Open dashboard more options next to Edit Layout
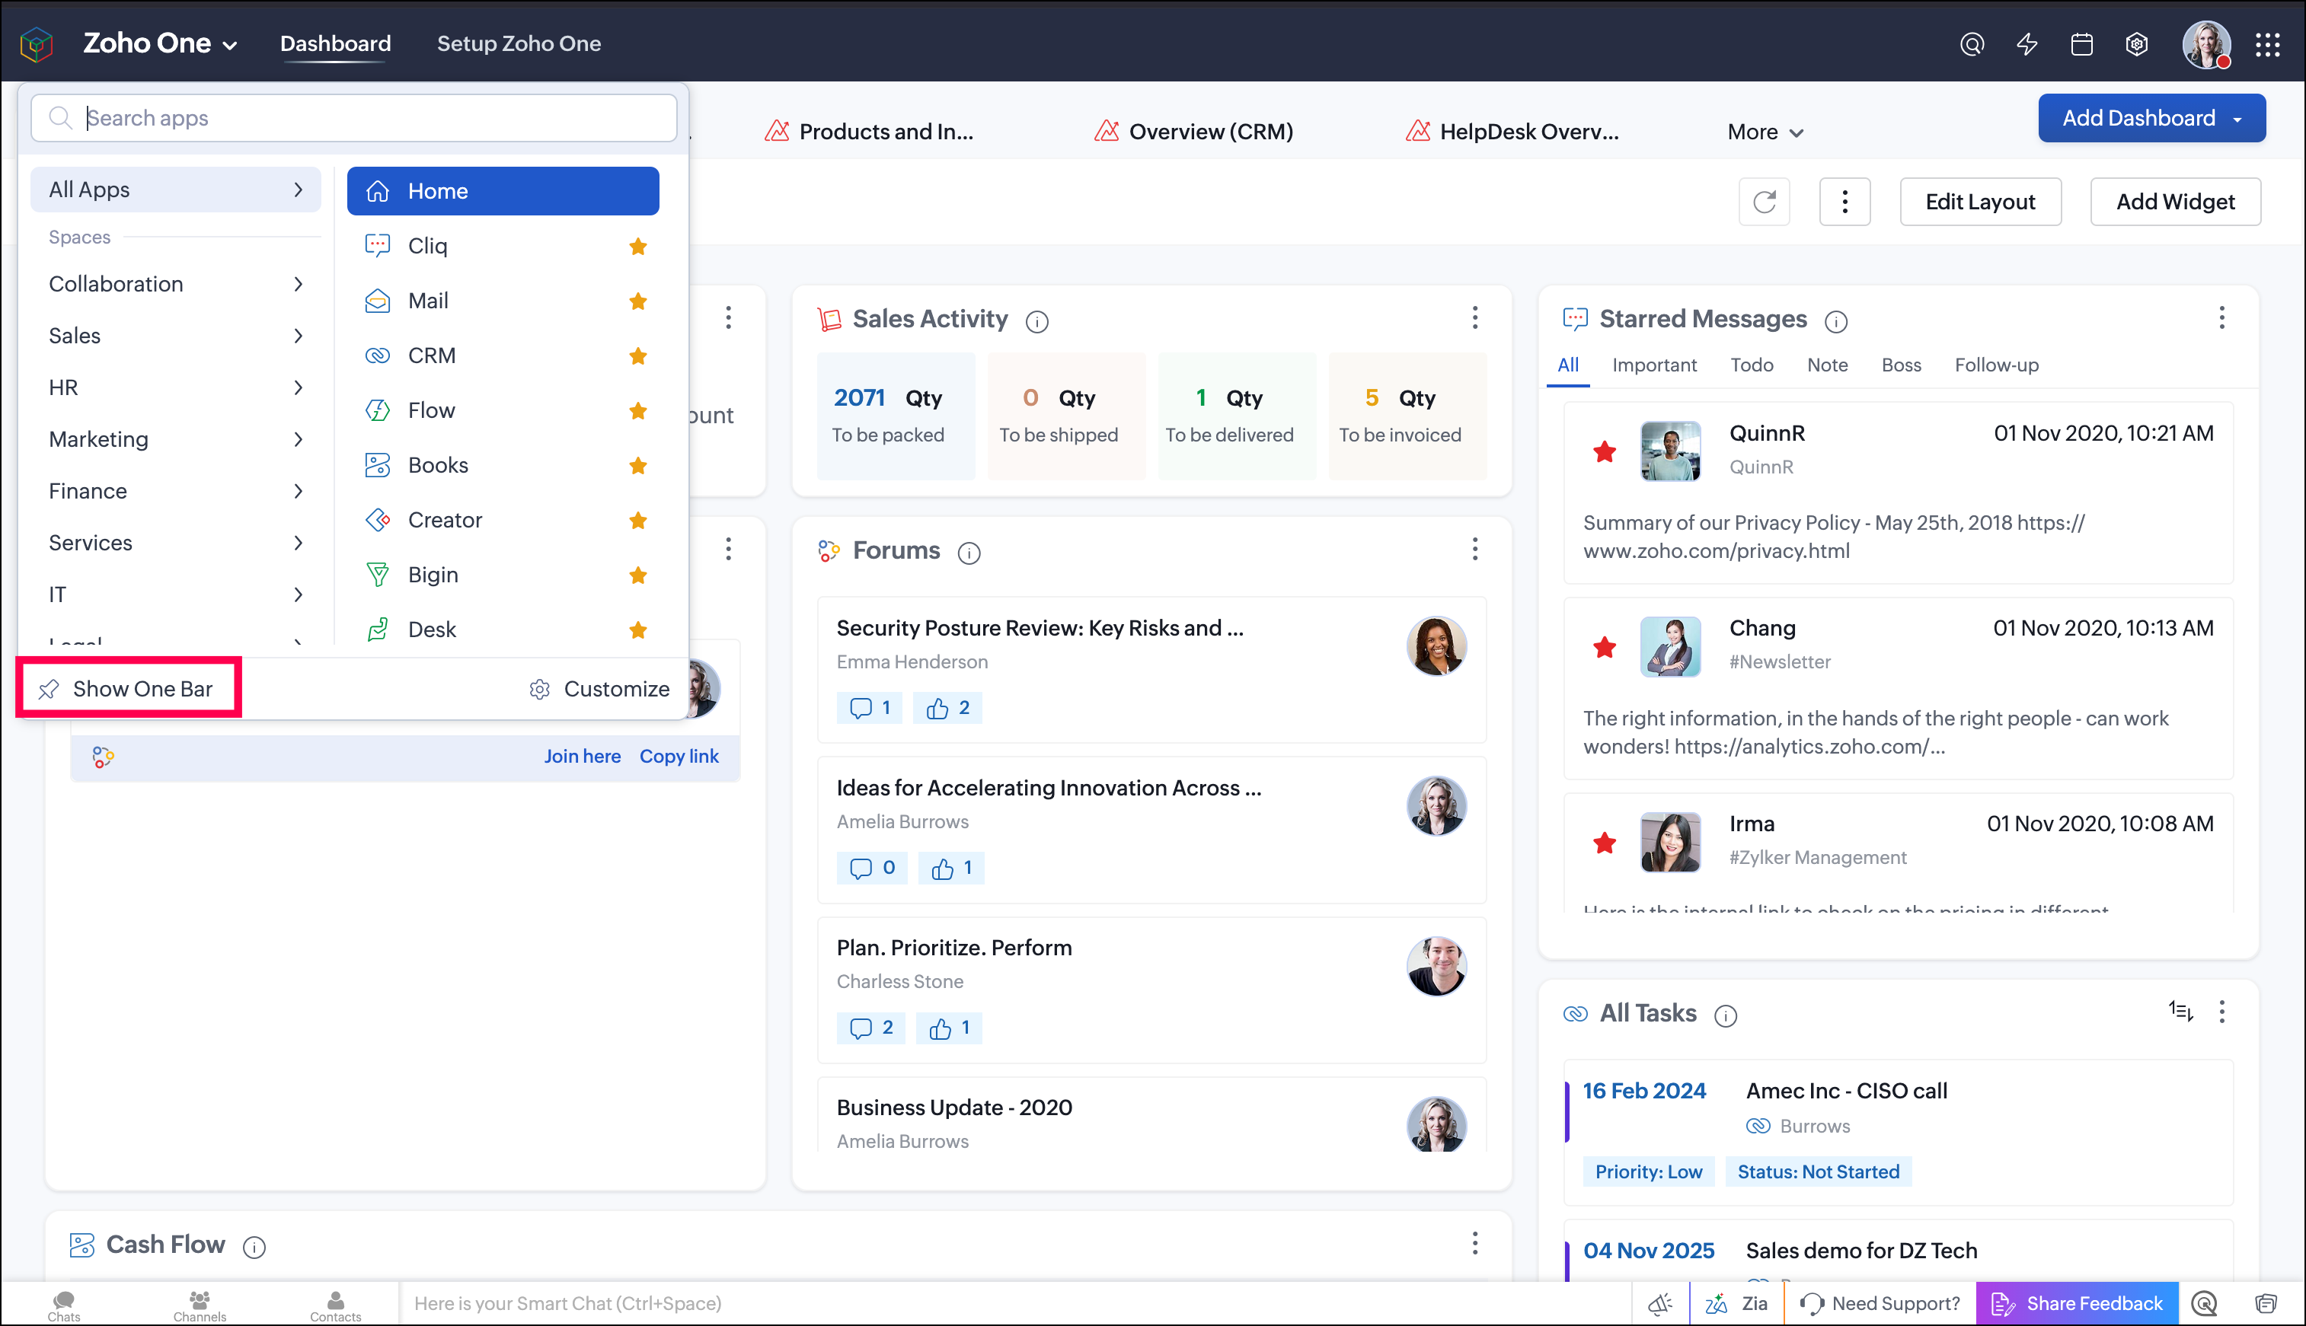 [x=1844, y=201]
